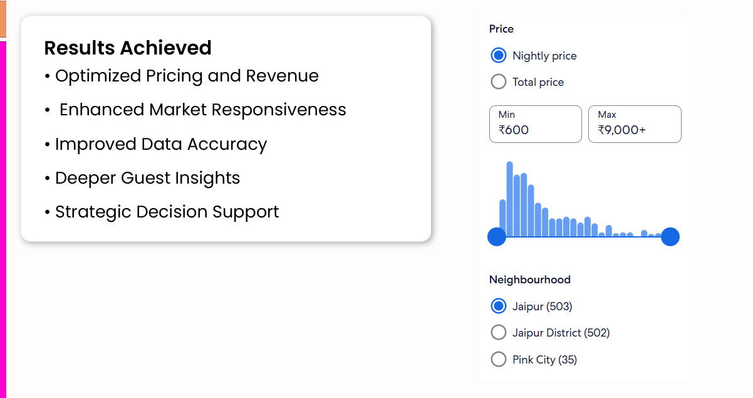
Task: Click the Deeper Guest Insights bullet
Action: tap(143, 178)
